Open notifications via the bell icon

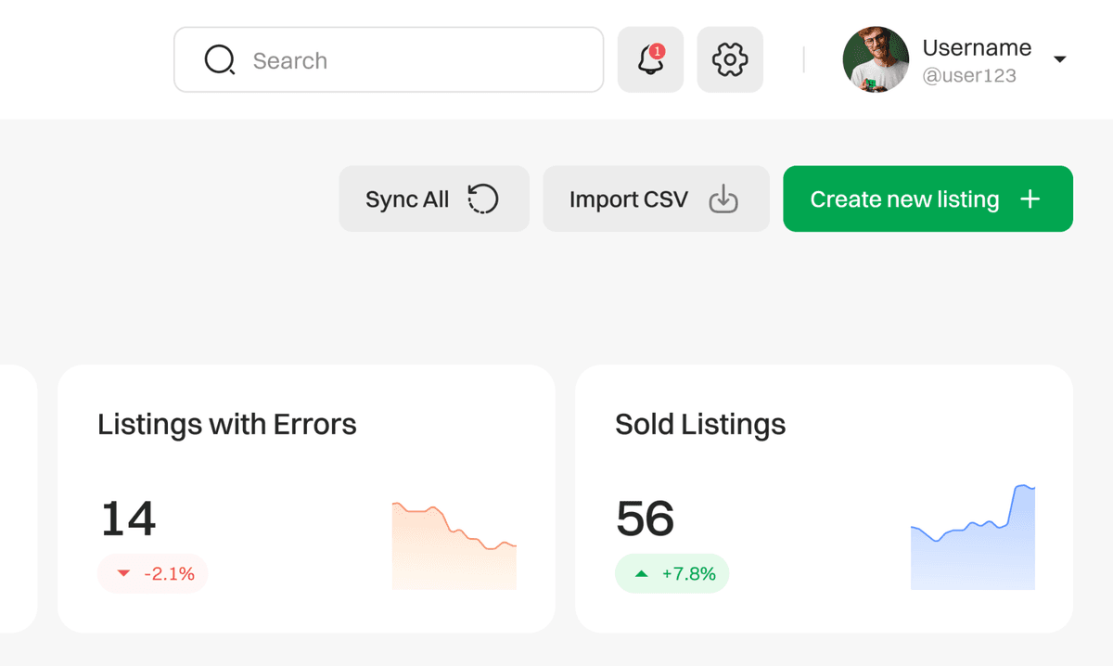(x=650, y=61)
